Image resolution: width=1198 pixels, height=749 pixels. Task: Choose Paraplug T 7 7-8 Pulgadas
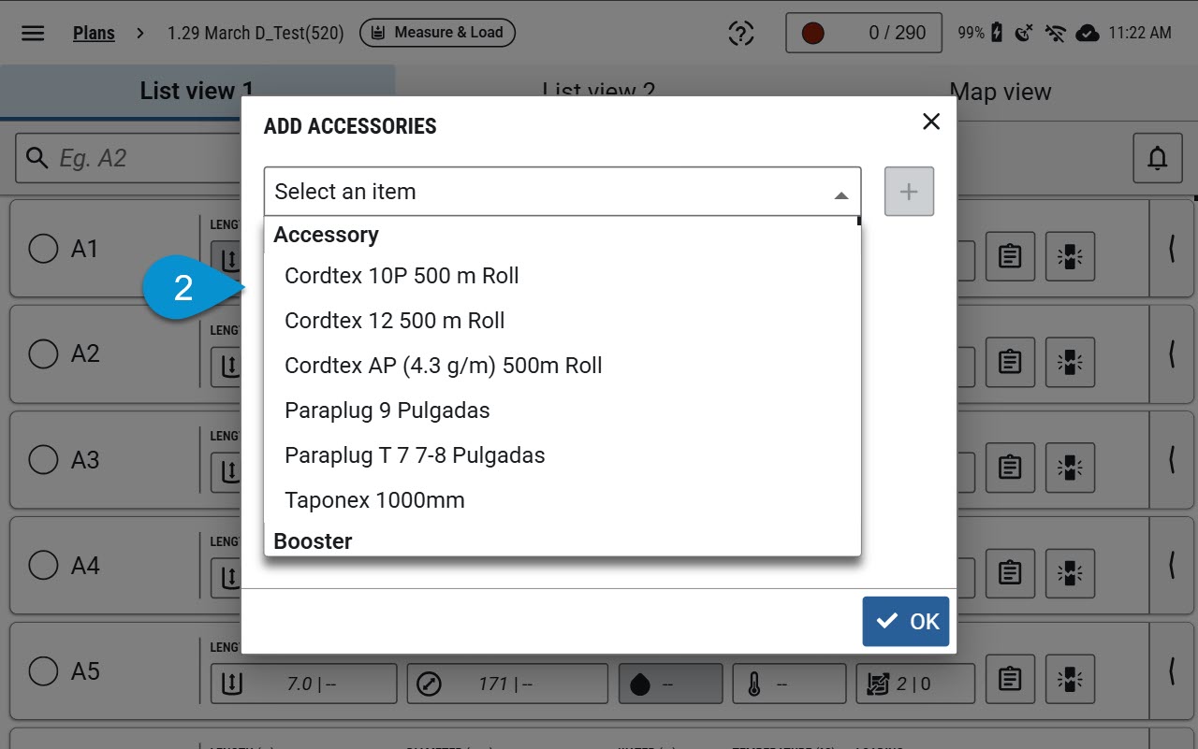click(562, 455)
